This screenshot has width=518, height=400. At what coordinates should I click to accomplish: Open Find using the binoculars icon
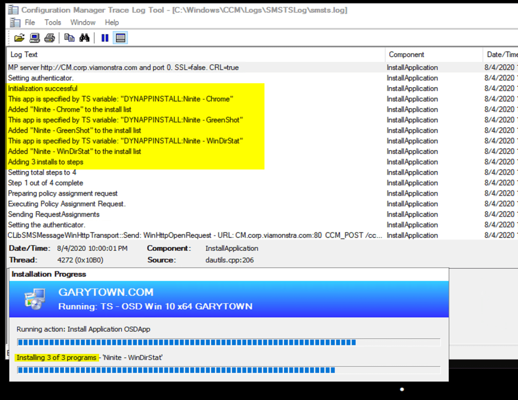pyautogui.click(x=85, y=37)
